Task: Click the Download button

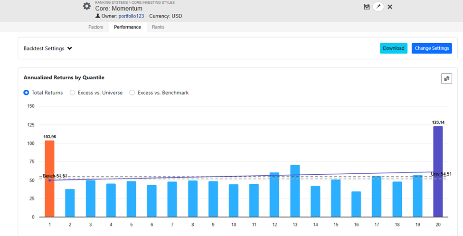Action: 393,48
